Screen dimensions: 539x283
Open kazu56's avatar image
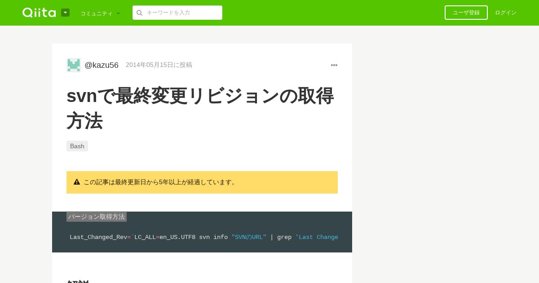click(74, 65)
